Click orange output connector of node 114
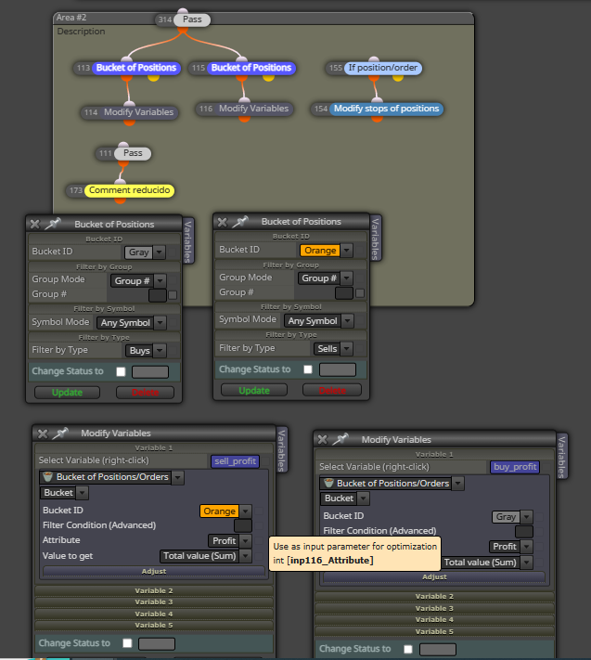Image resolution: width=591 pixels, height=660 pixels. click(130, 122)
